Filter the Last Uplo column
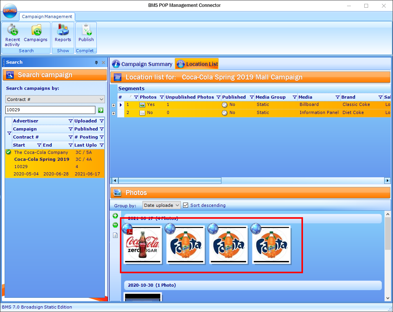 102,145
